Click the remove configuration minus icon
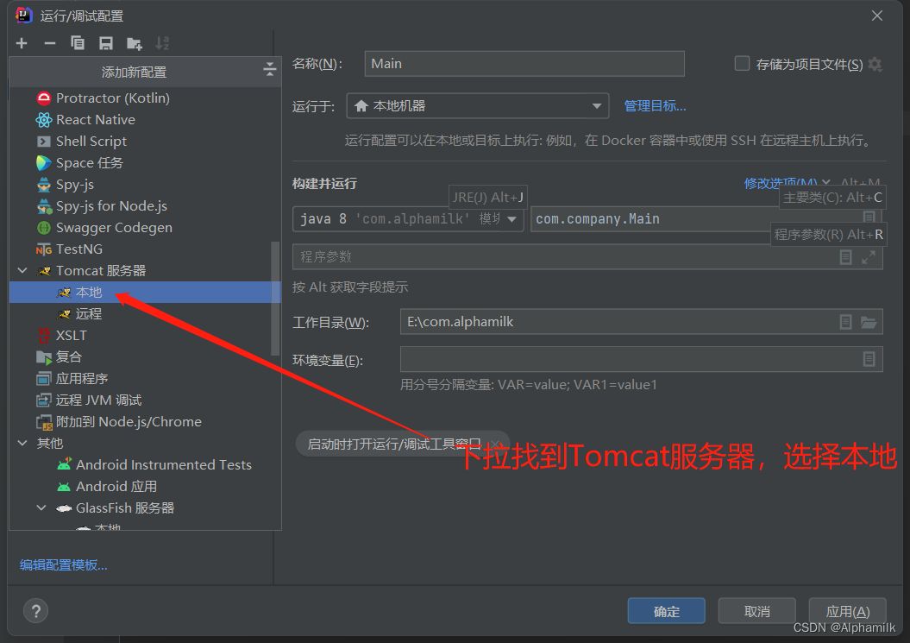The width and height of the screenshot is (910, 643). pyautogui.click(x=50, y=43)
